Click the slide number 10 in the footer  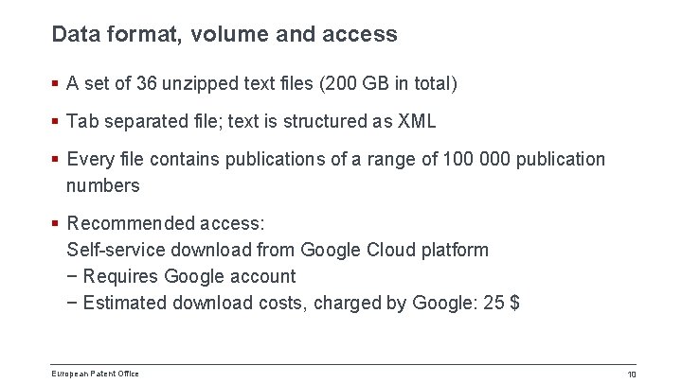632,374
